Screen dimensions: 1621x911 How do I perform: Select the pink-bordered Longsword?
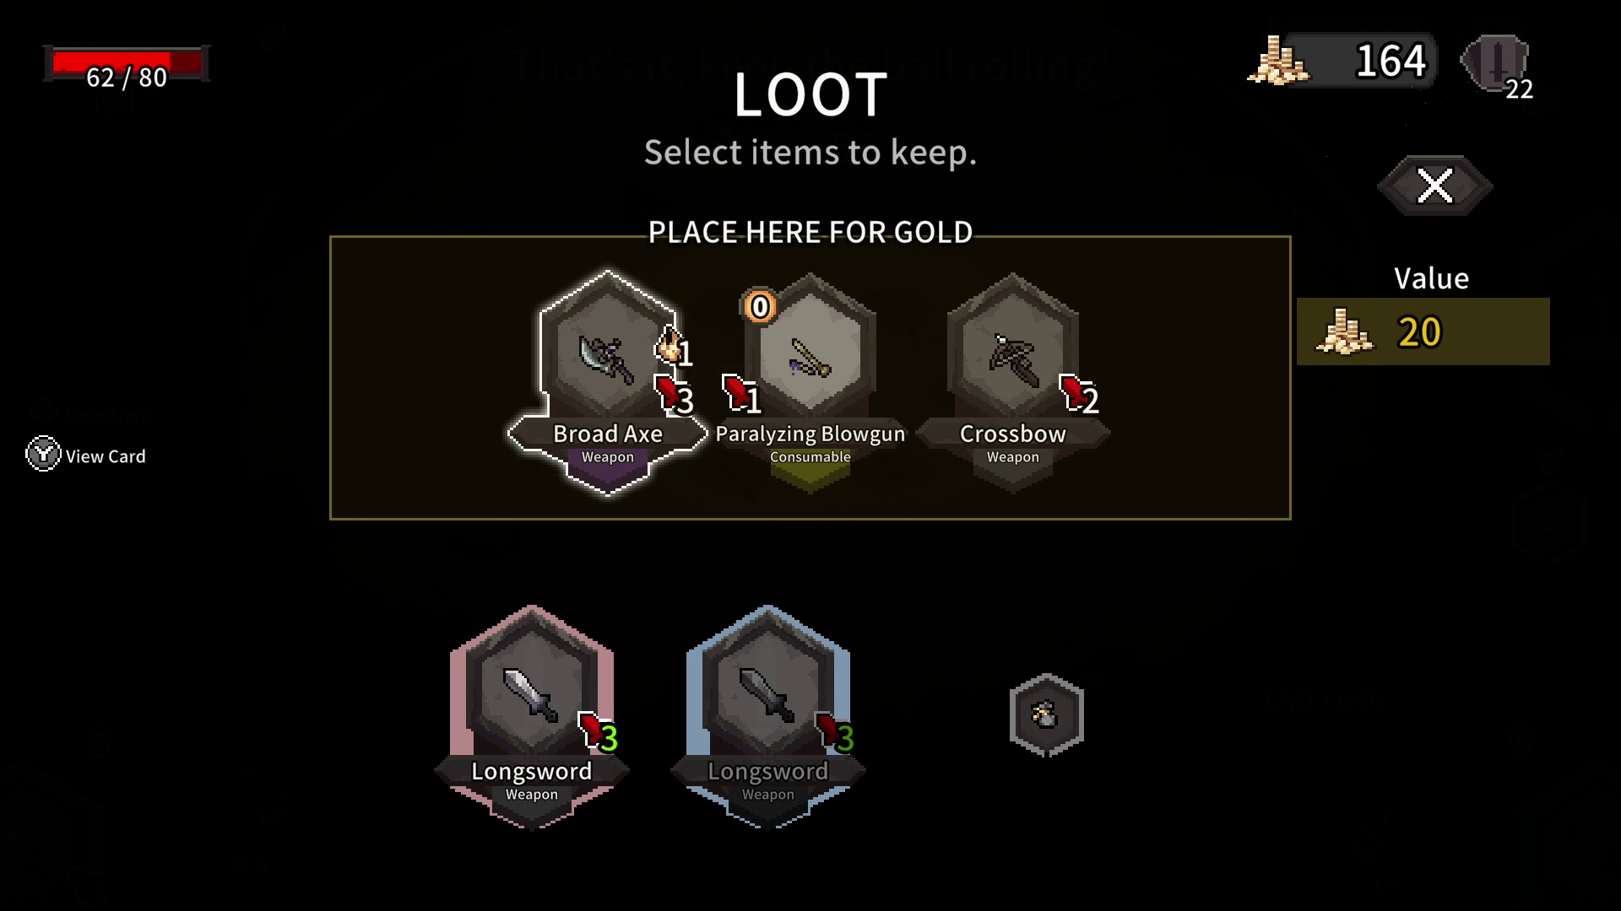[532, 717]
